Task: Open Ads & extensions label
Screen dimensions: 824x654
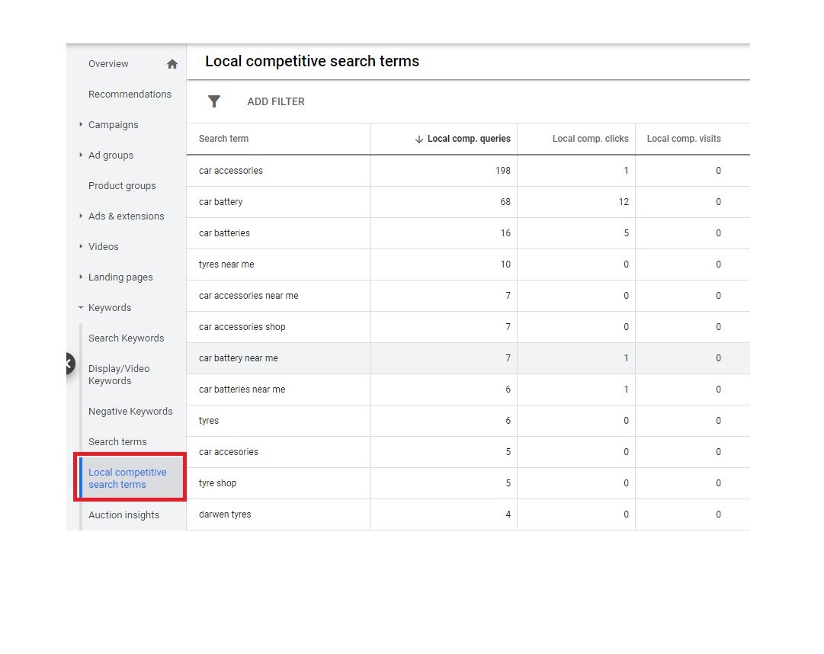Action: coord(126,216)
